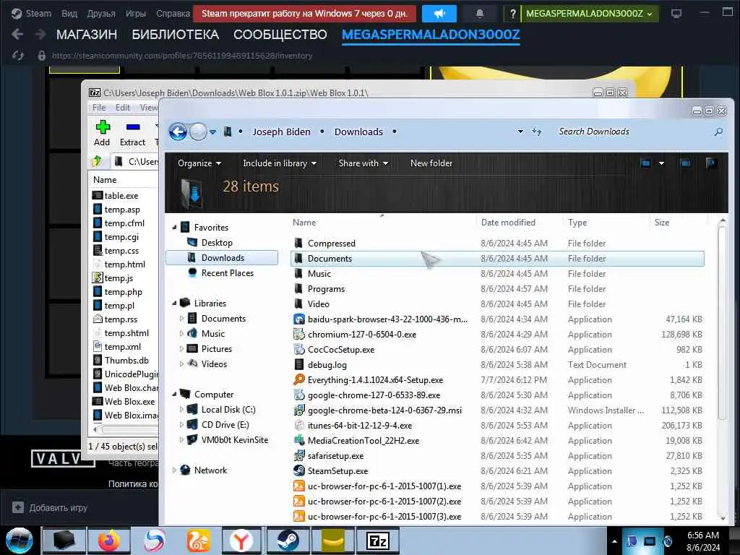Select google-chrome-beta msi installer icon
The height and width of the screenshot is (555, 740).
click(298, 410)
